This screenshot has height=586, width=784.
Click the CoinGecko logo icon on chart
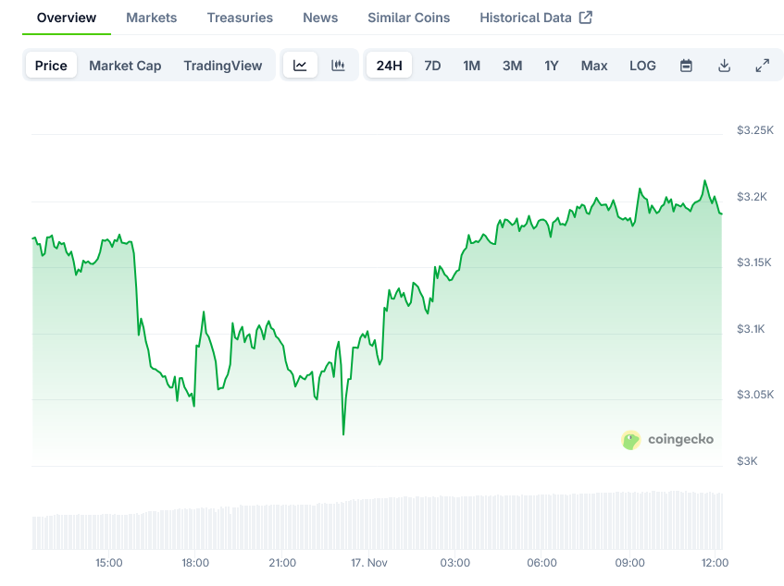click(x=631, y=441)
